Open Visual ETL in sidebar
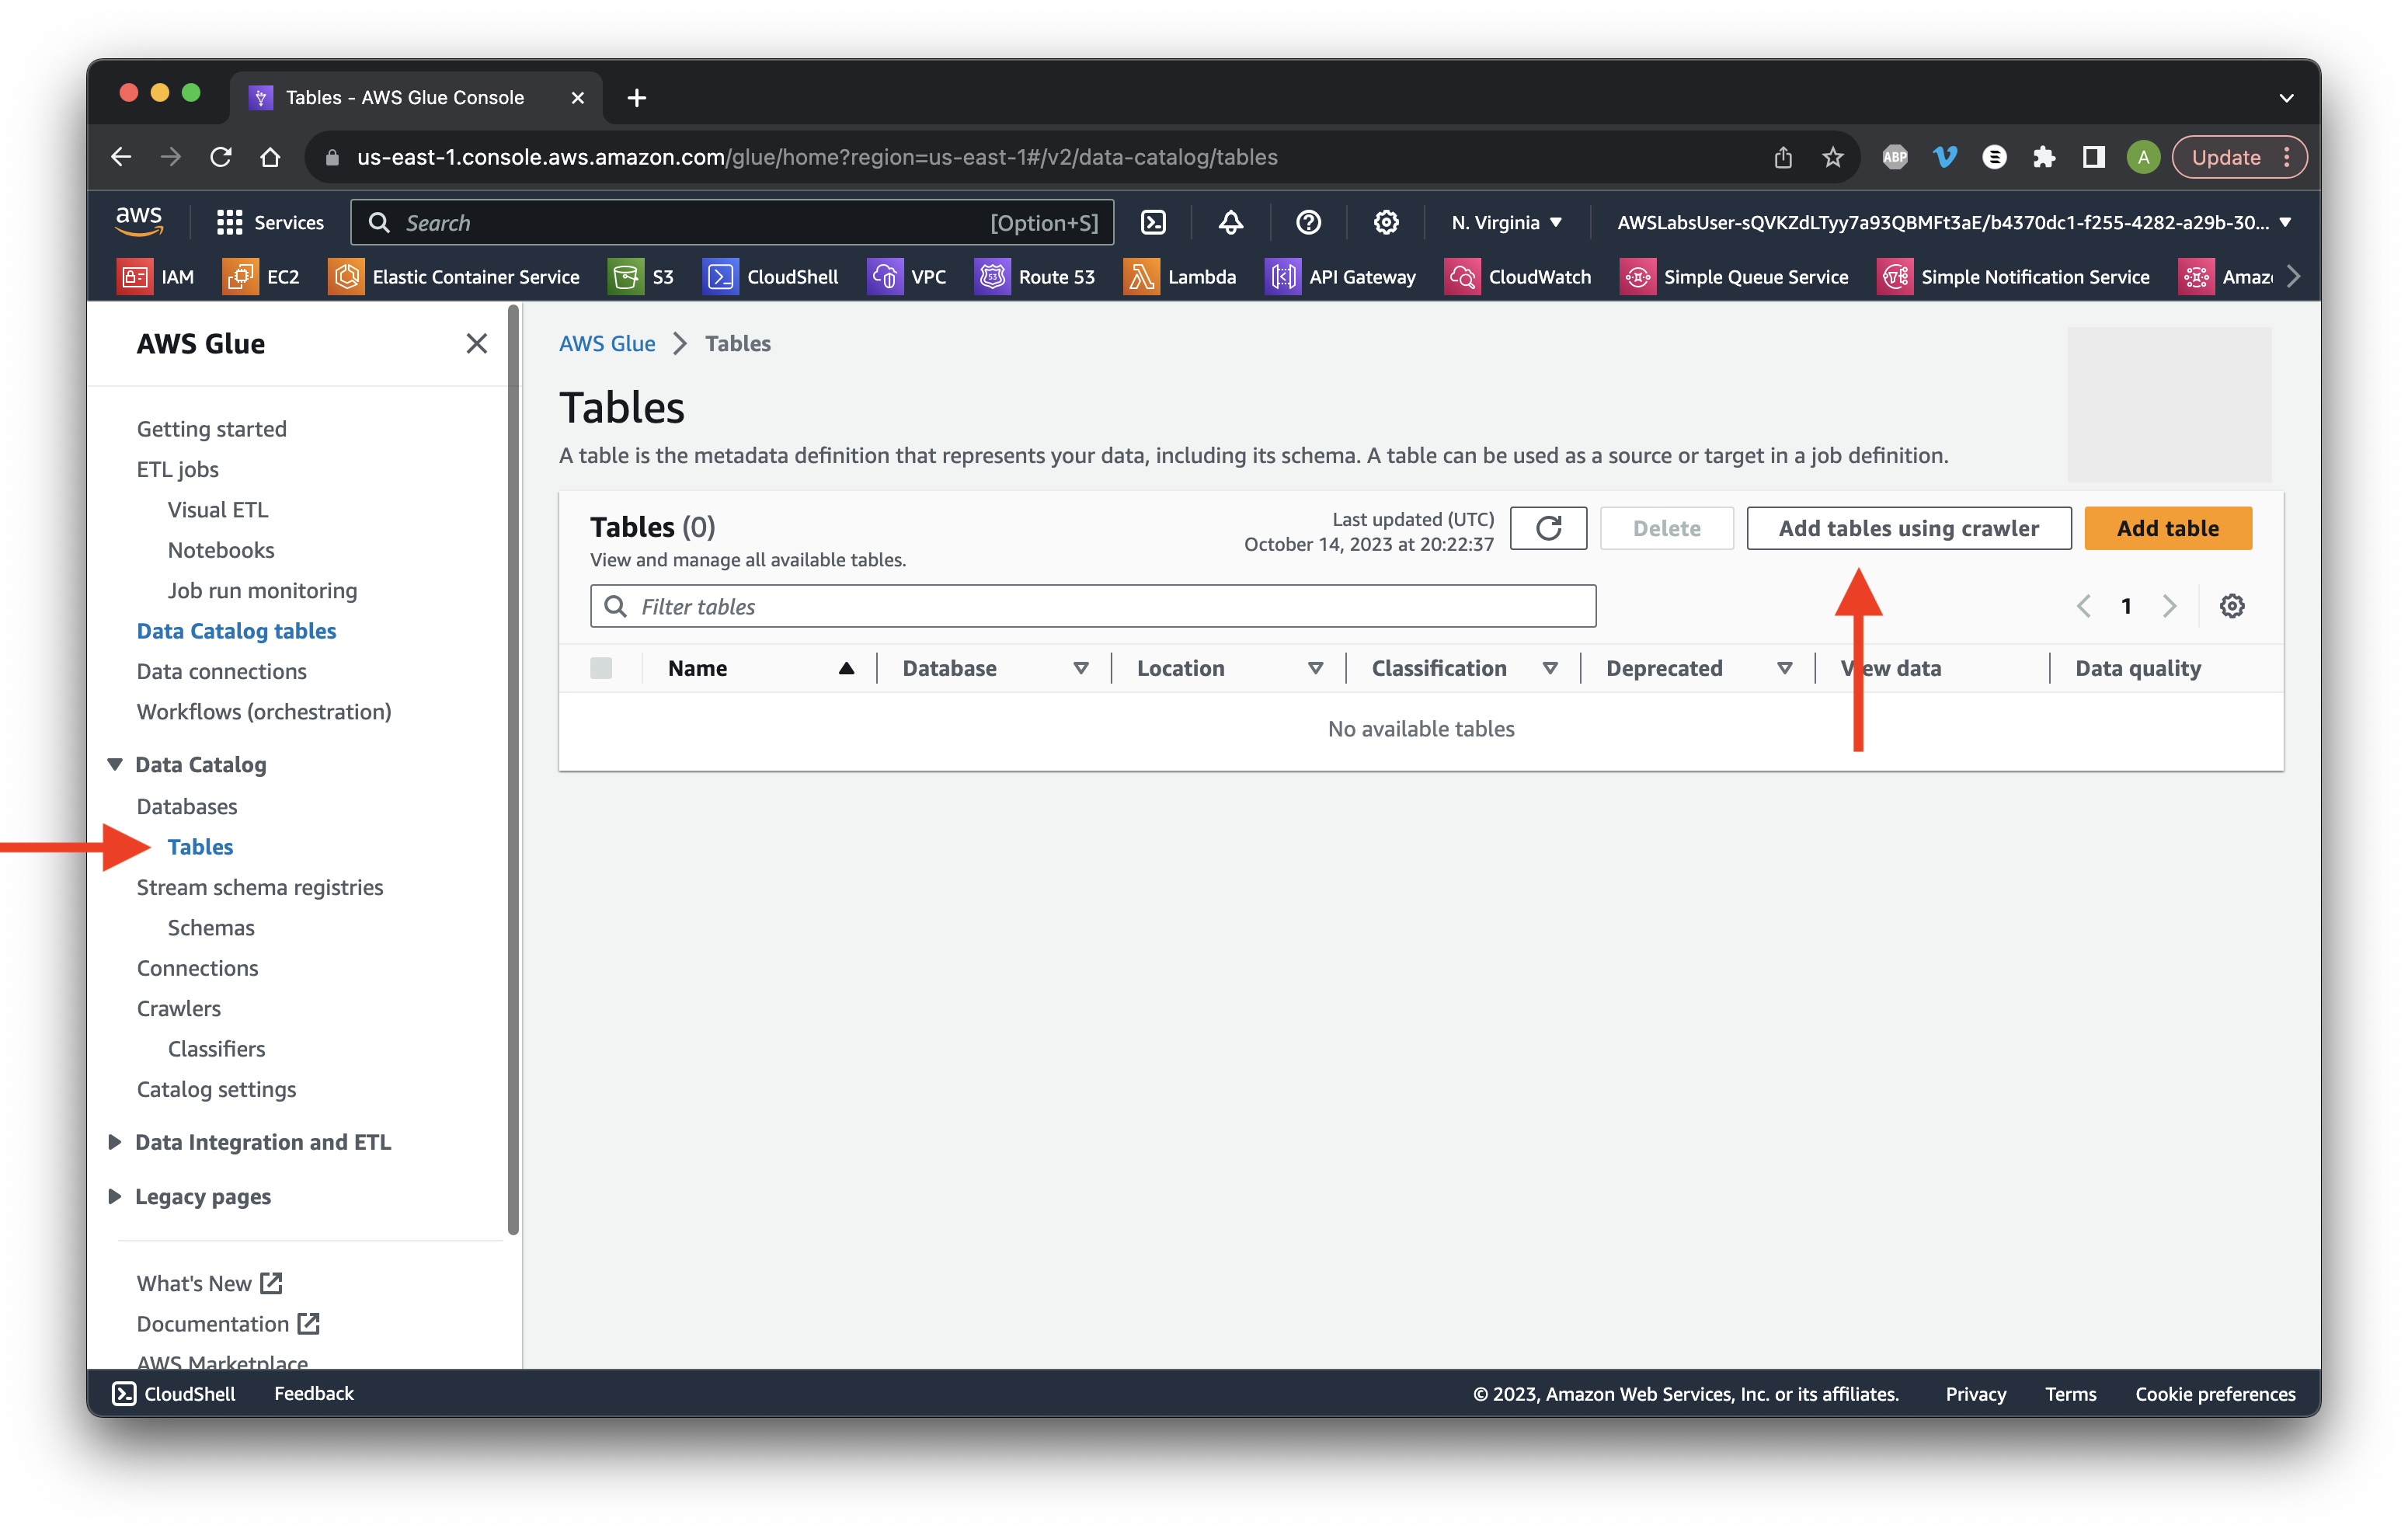 coord(218,510)
